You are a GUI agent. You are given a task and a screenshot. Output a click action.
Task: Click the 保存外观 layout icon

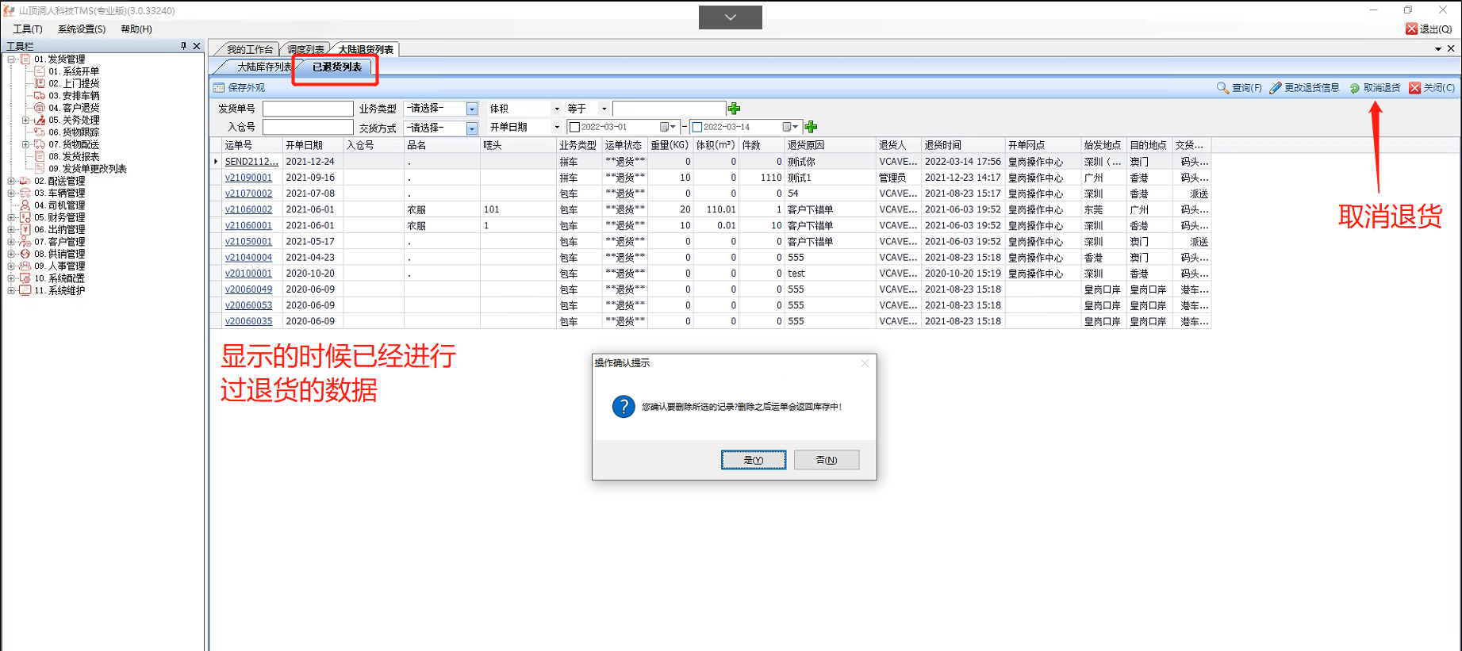[x=219, y=88]
